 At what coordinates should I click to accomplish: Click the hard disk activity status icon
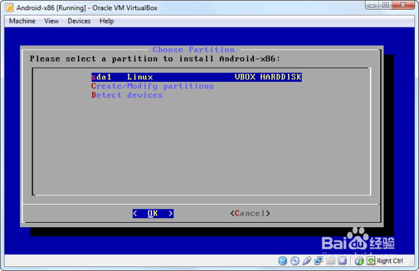(x=282, y=261)
